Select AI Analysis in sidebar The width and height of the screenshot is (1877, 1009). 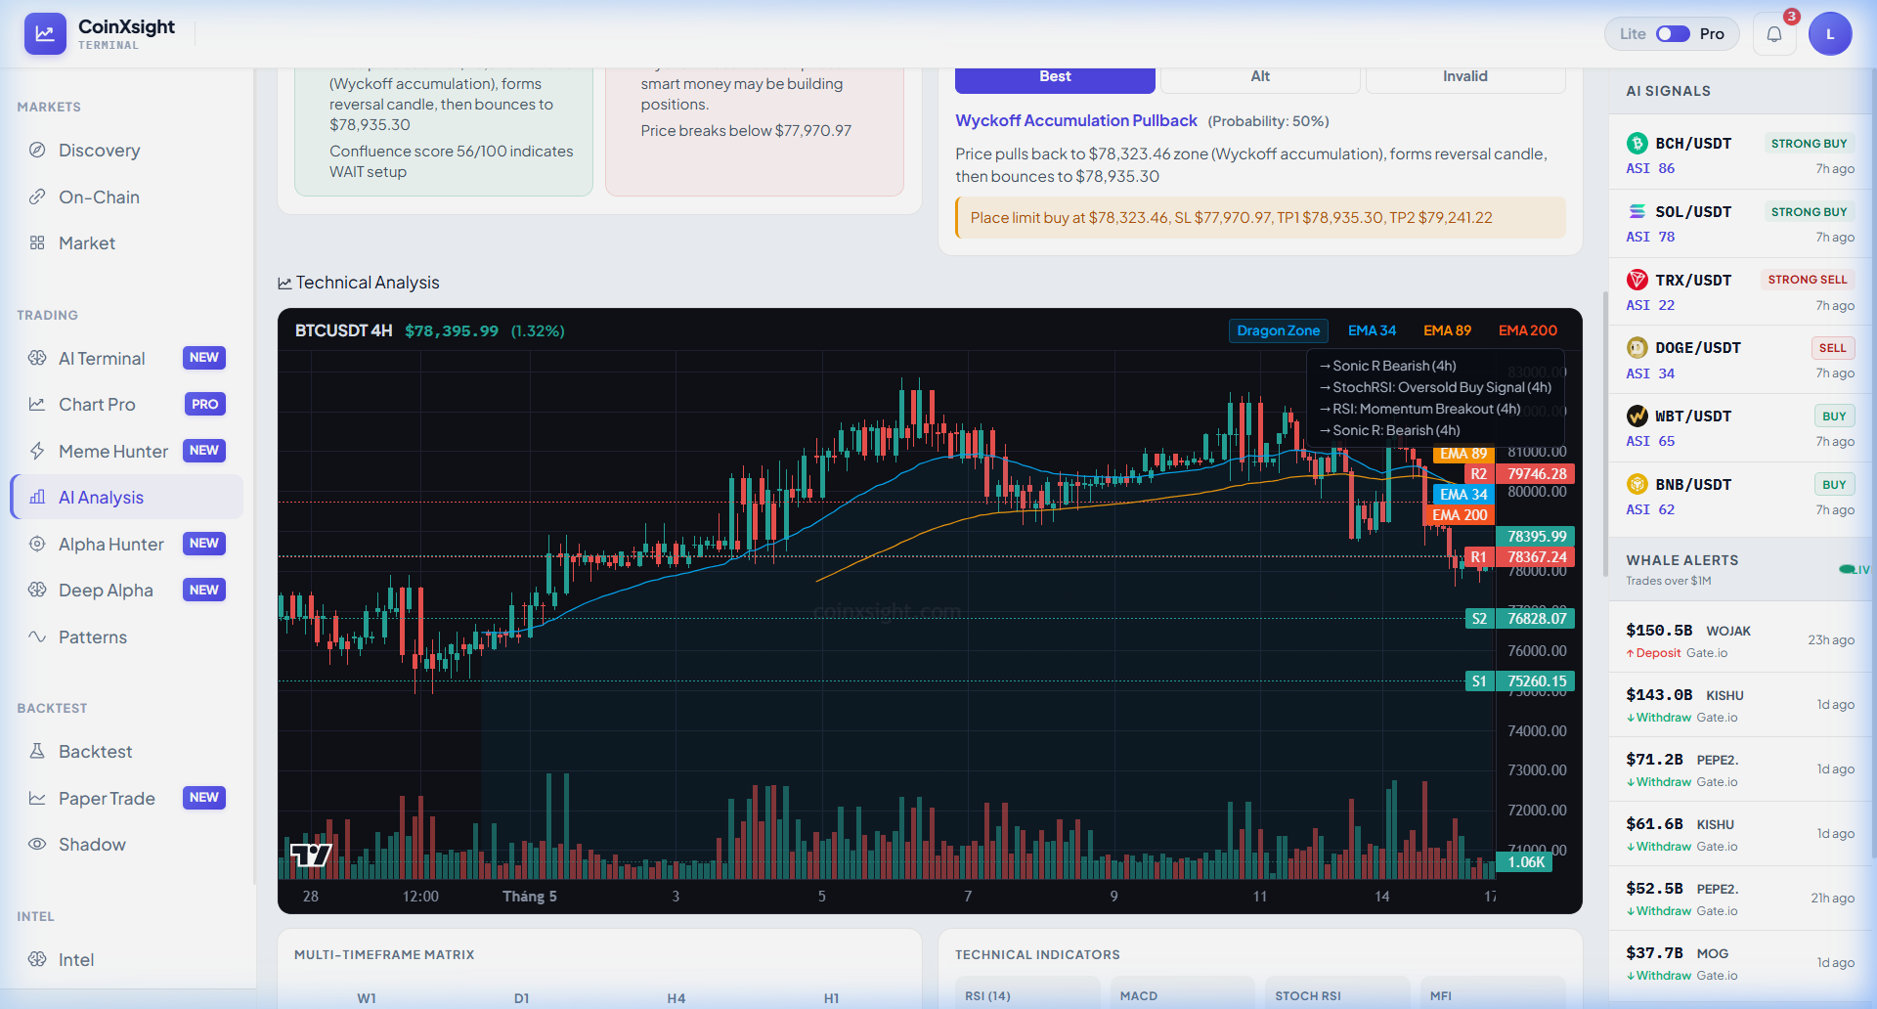tap(127, 498)
